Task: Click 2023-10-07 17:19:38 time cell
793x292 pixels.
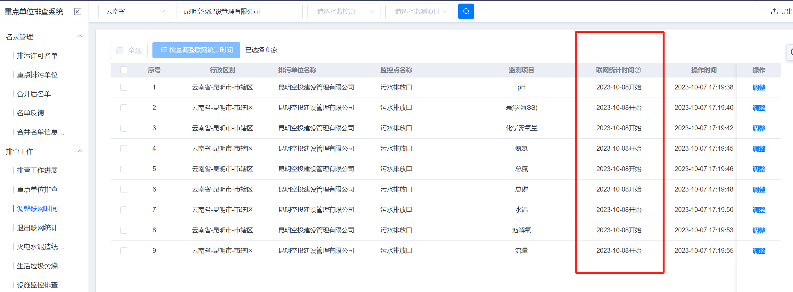Action: pyautogui.click(x=704, y=87)
